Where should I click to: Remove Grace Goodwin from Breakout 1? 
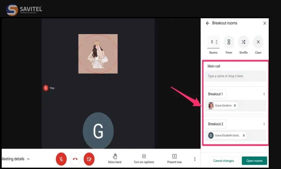235,106
